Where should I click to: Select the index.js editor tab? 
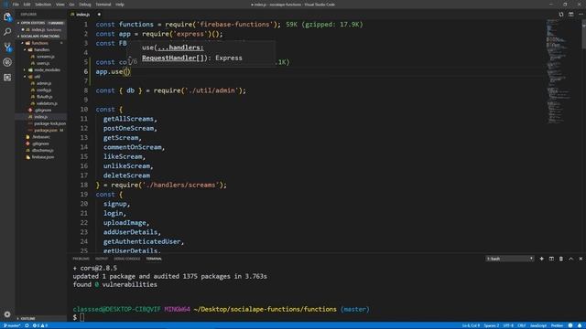click(83, 15)
